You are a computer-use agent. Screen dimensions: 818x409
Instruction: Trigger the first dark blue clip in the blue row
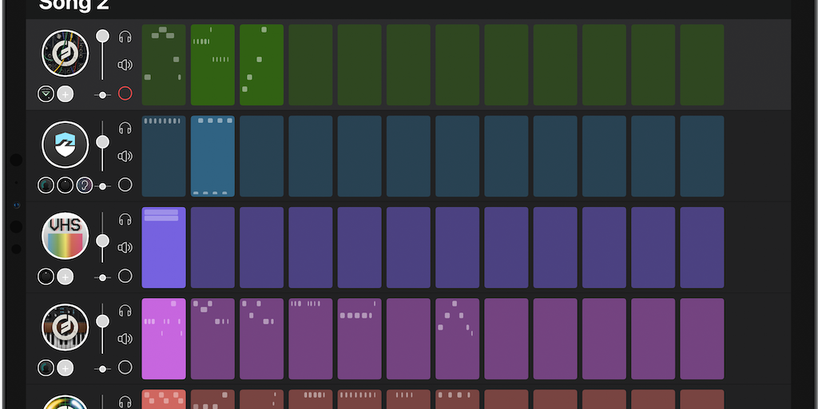[x=164, y=156]
